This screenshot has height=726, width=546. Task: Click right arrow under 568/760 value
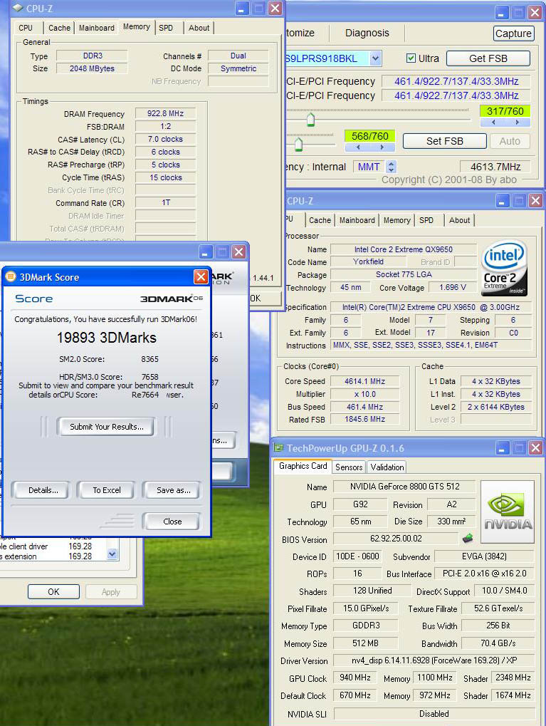pyautogui.click(x=382, y=147)
